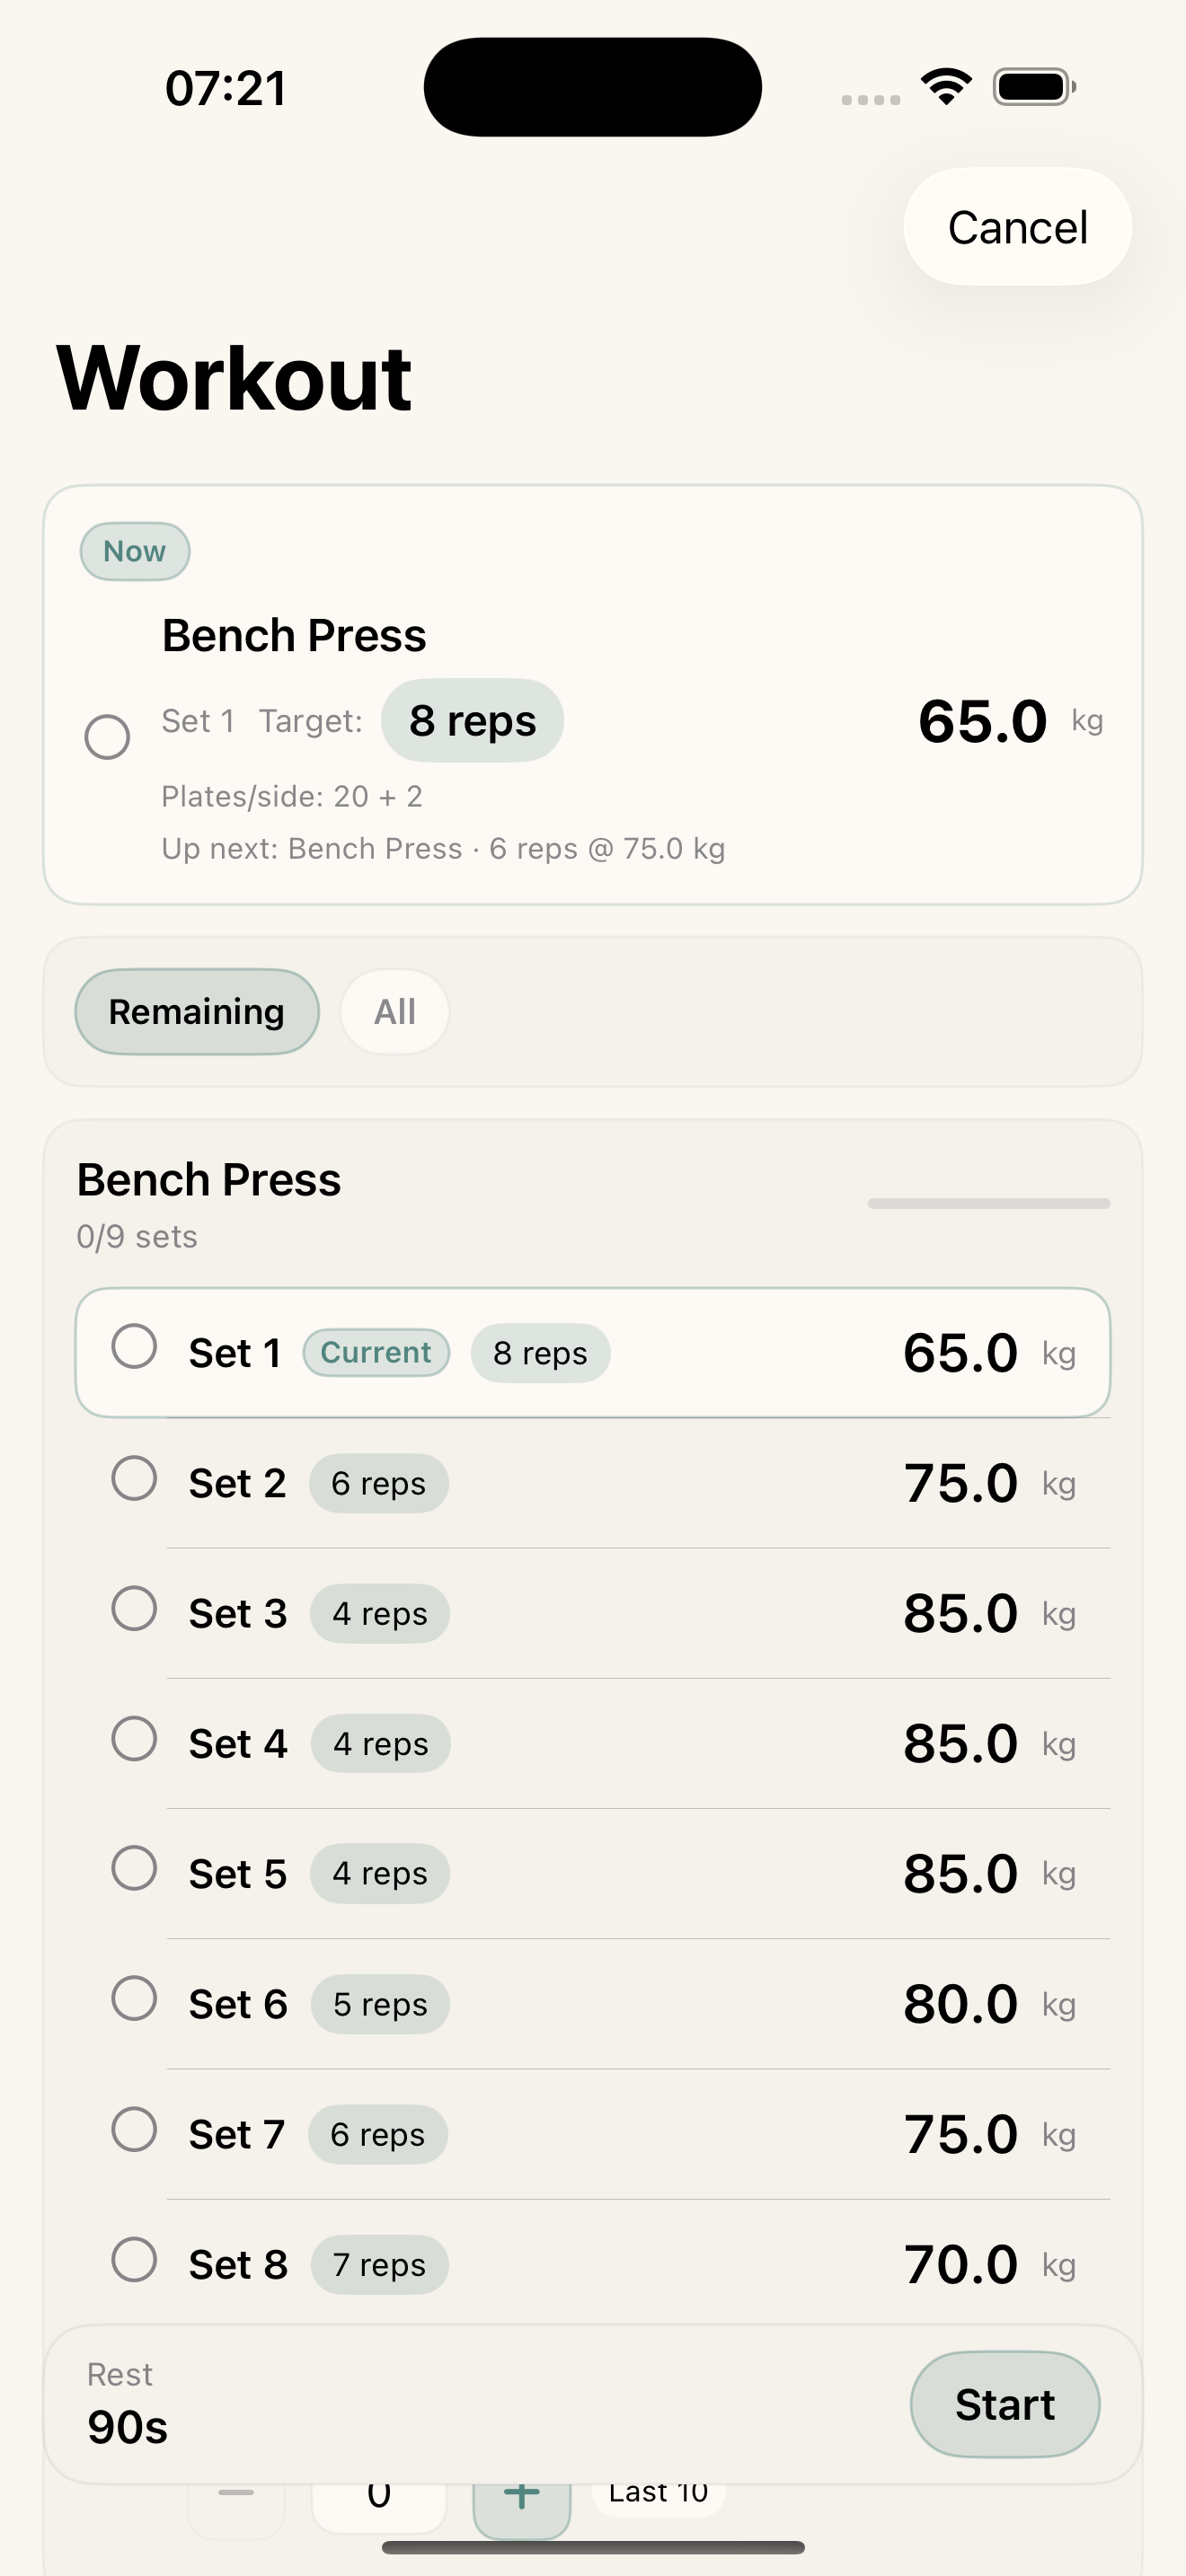Start the rest timer

tap(1004, 2405)
